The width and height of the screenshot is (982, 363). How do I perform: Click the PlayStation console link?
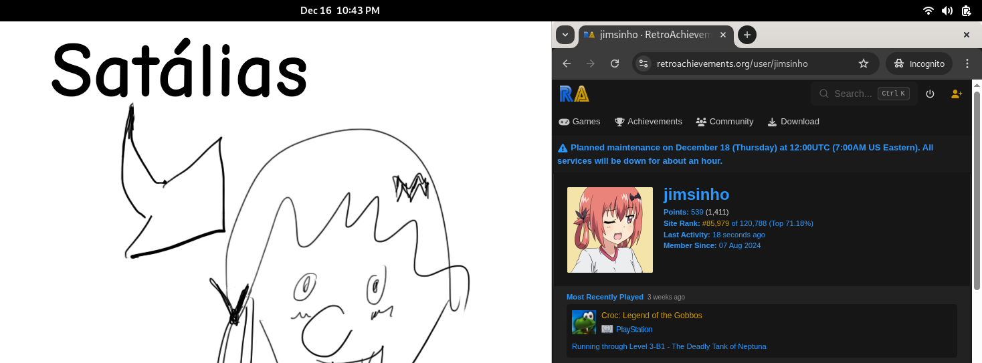[634, 330]
